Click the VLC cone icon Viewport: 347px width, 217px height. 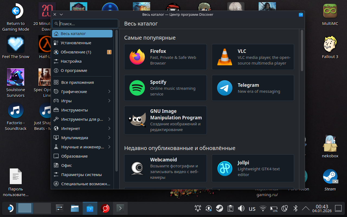click(225, 57)
